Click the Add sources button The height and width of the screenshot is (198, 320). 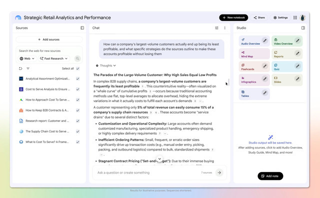click(x=49, y=39)
